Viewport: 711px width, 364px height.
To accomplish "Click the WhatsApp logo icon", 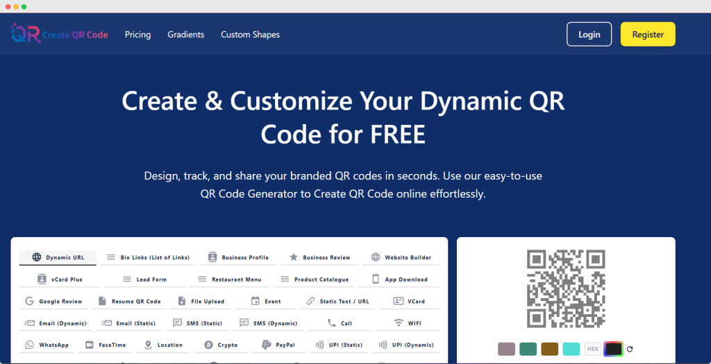I will click(29, 345).
